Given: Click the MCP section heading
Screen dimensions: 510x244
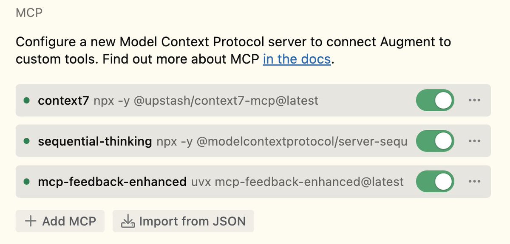Looking at the screenshot, I should (x=29, y=13).
